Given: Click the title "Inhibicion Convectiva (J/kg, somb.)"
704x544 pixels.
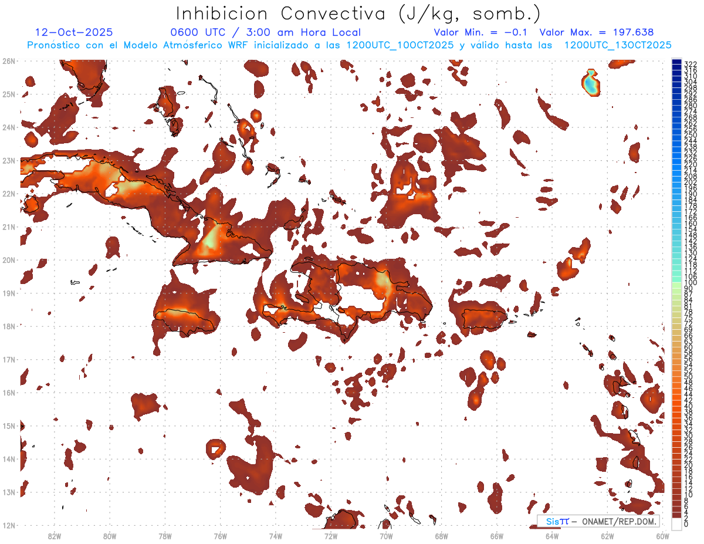Looking at the screenshot, I should click(x=358, y=14).
